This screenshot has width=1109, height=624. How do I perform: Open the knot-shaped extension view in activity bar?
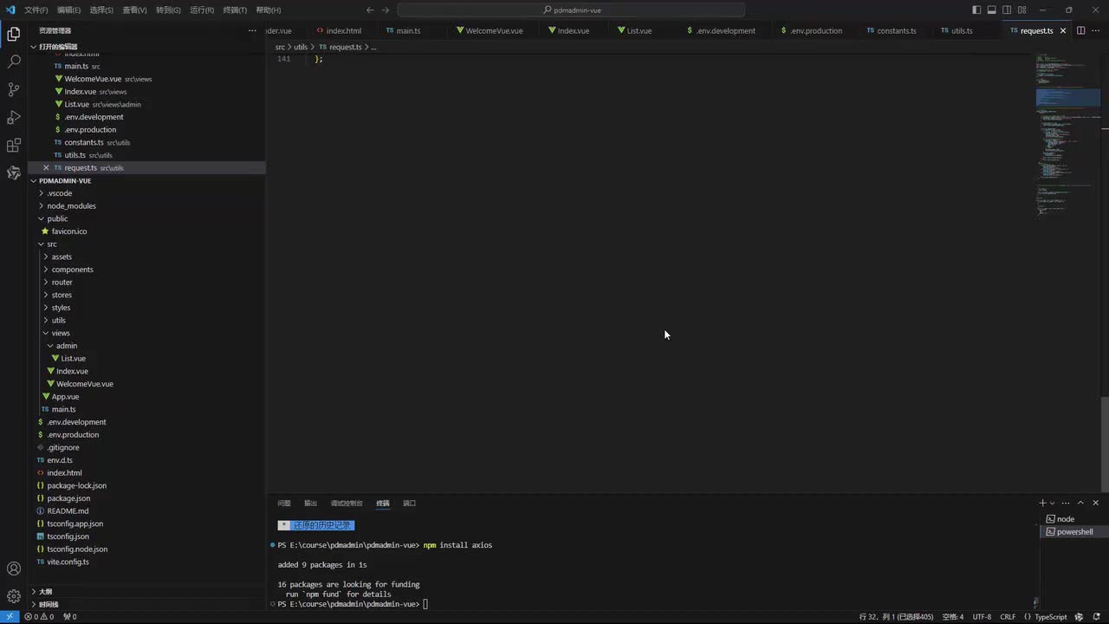coord(14,173)
